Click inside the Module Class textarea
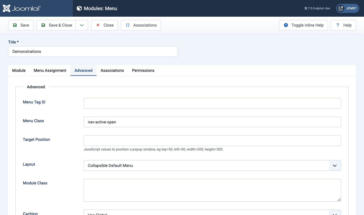364x215 pixels. point(212,190)
